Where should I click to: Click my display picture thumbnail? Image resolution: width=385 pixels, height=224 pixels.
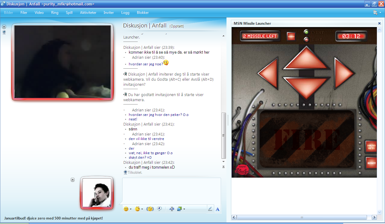(x=97, y=193)
